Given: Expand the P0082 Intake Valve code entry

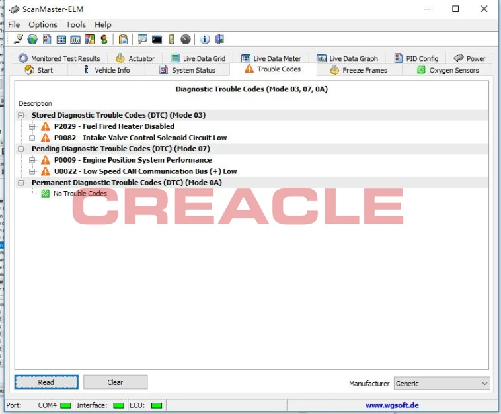Looking at the screenshot, I should [x=32, y=138].
